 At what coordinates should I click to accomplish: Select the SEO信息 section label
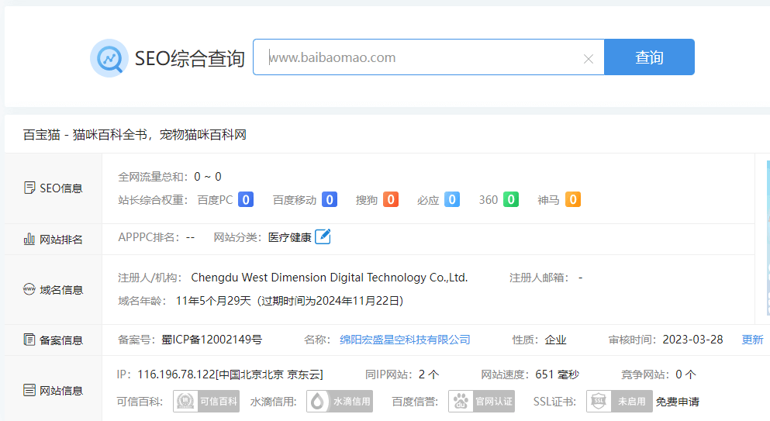pos(53,188)
